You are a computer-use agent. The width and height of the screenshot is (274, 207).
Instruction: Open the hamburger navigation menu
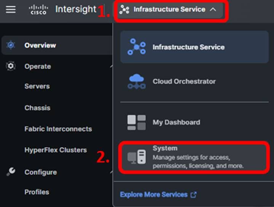[x=11, y=9]
